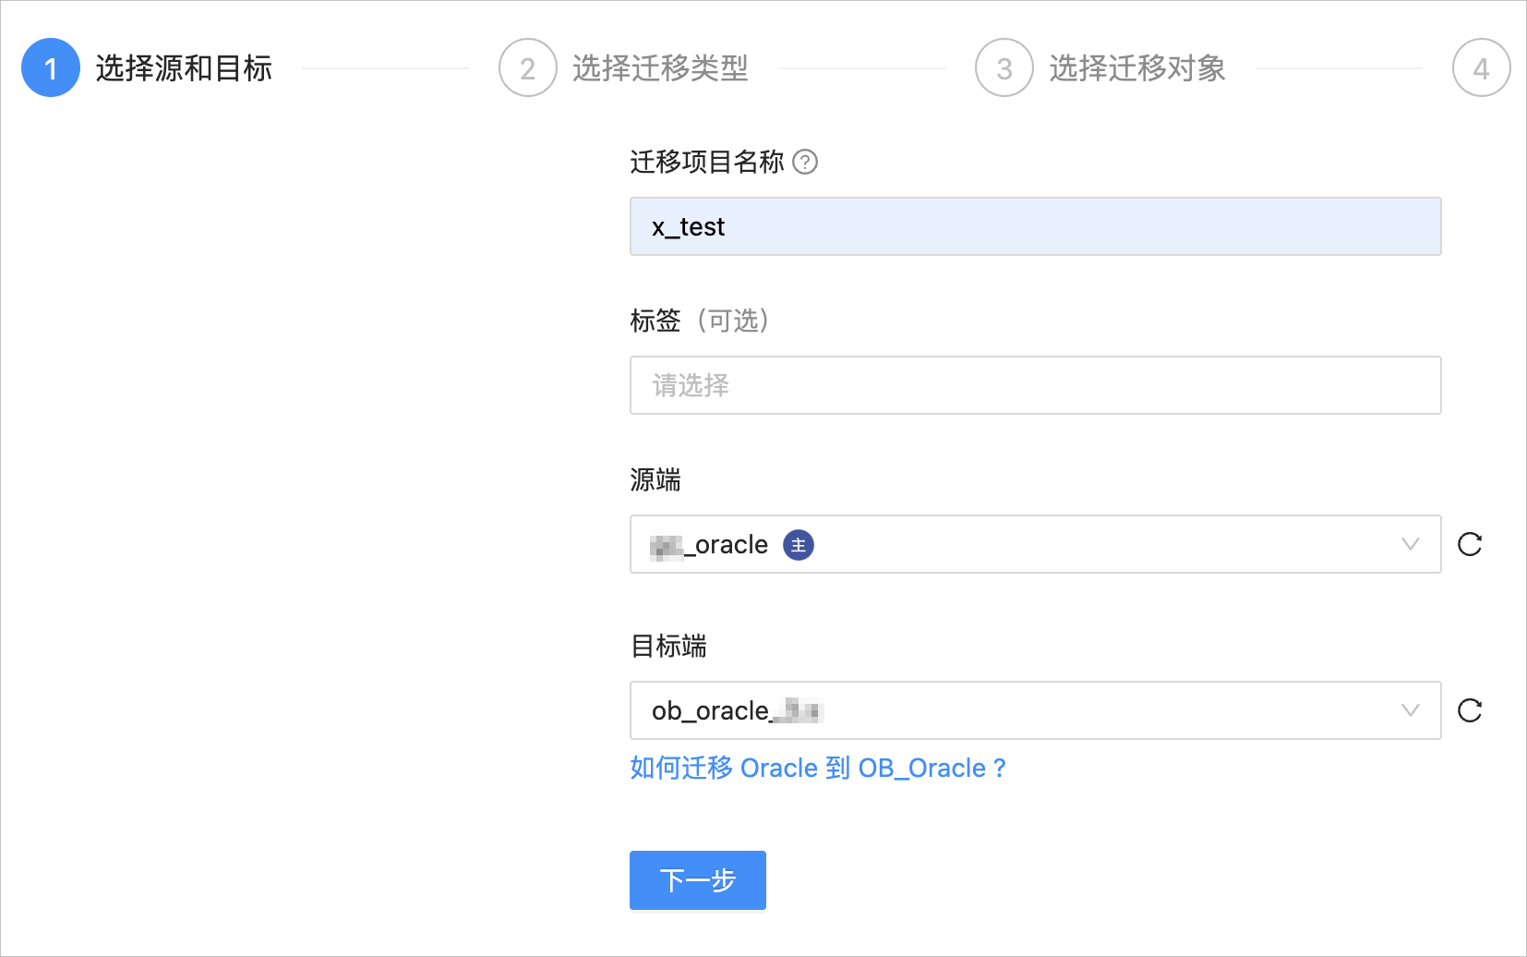Click the help icon beside 迁移项目名称
This screenshot has width=1527, height=957.
(805, 162)
